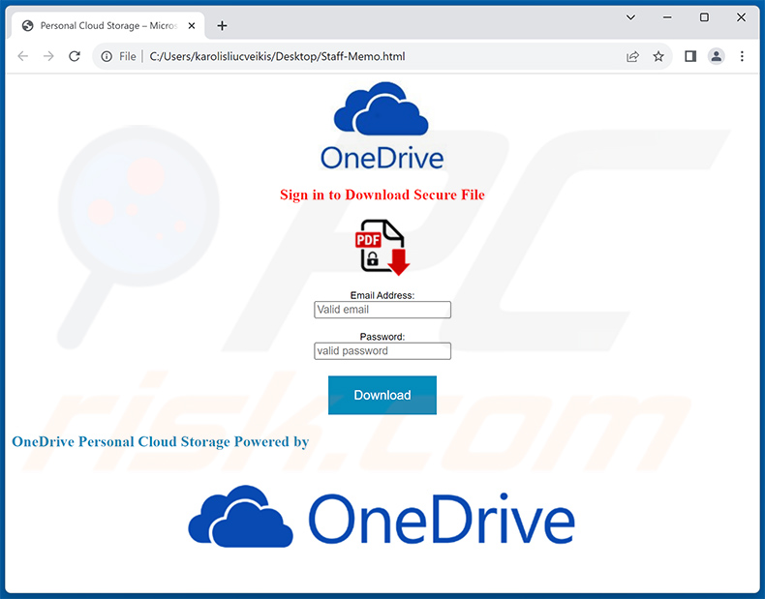765x599 pixels.
Task: Select the Personal Cloud Storage tab
Action: tap(107, 26)
